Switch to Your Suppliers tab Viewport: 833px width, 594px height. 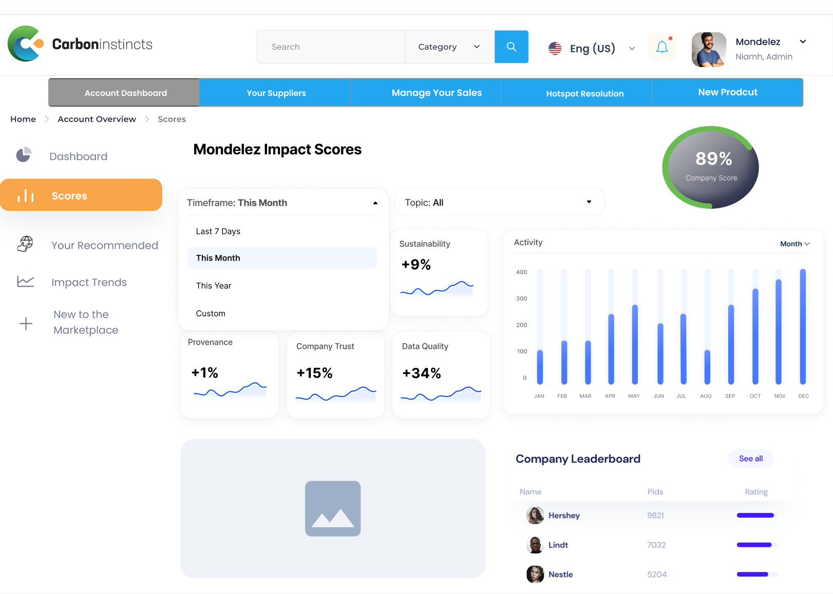[x=275, y=93]
